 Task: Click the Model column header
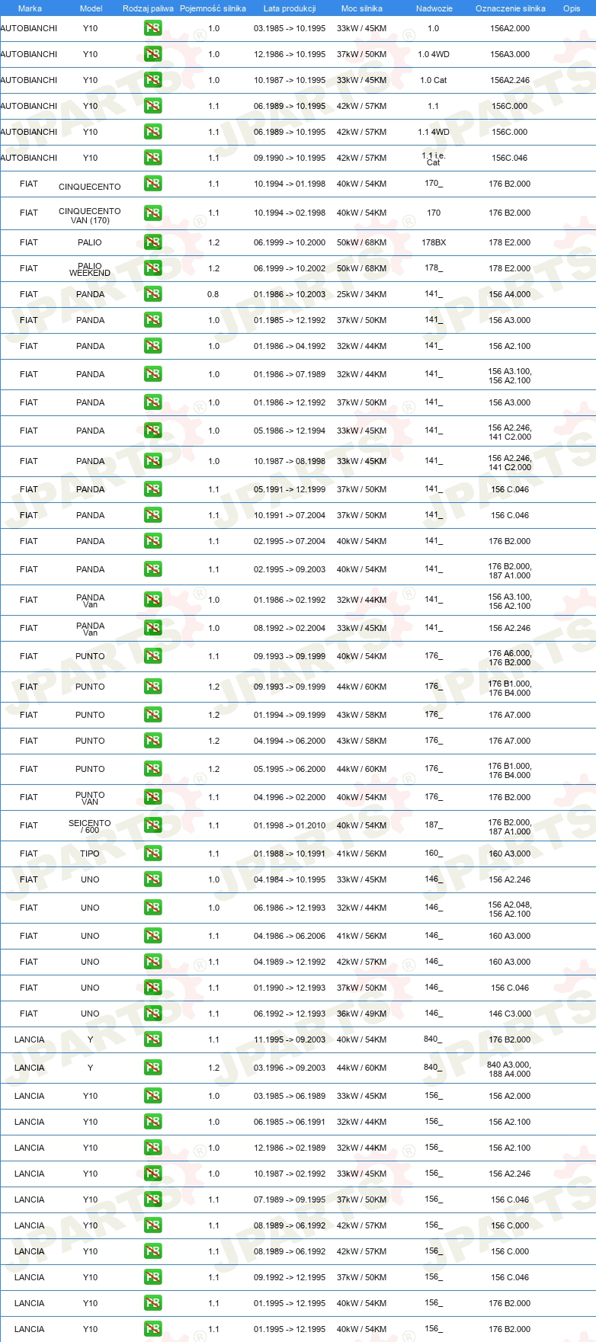[91, 8]
